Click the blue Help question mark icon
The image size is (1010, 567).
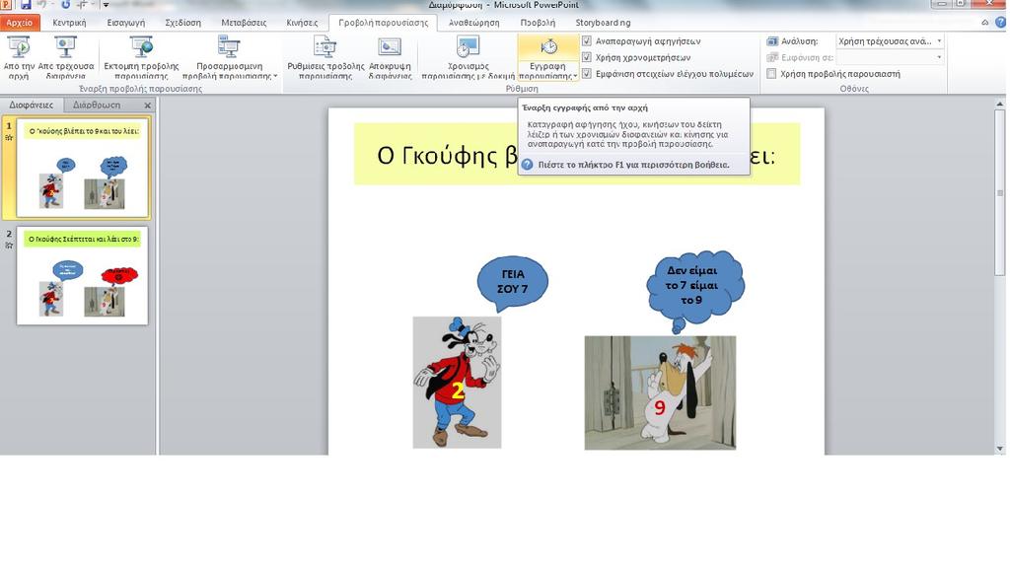point(1000,23)
